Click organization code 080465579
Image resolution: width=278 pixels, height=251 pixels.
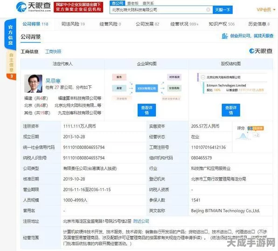tap(202, 158)
